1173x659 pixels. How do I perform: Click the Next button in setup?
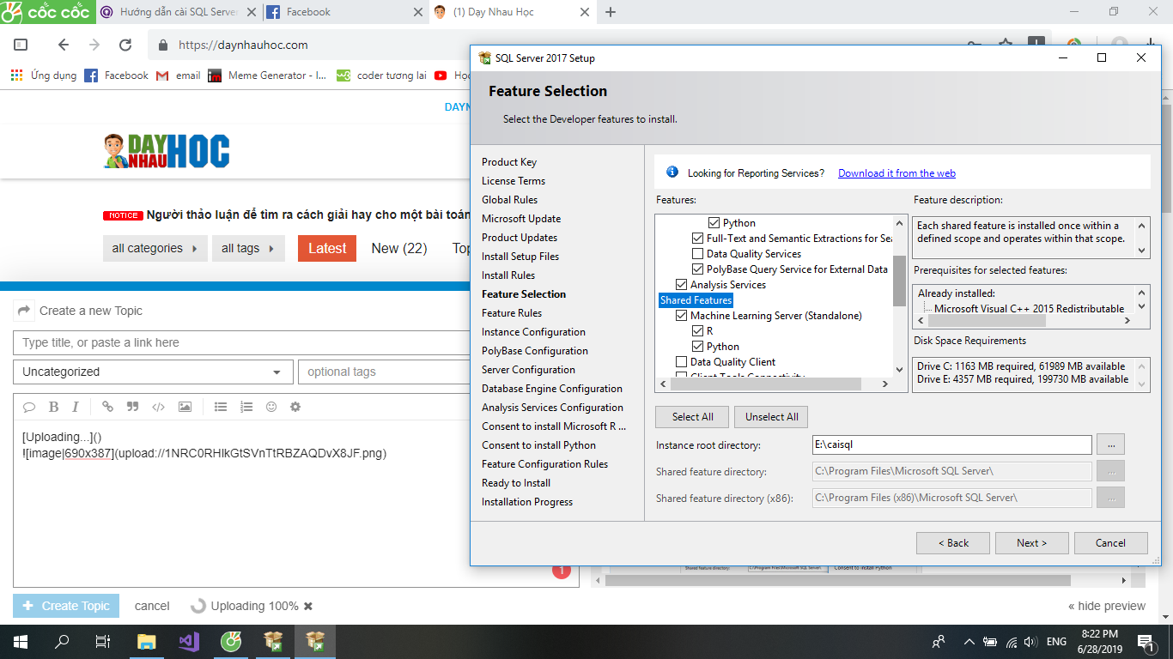pyautogui.click(x=1031, y=543)
